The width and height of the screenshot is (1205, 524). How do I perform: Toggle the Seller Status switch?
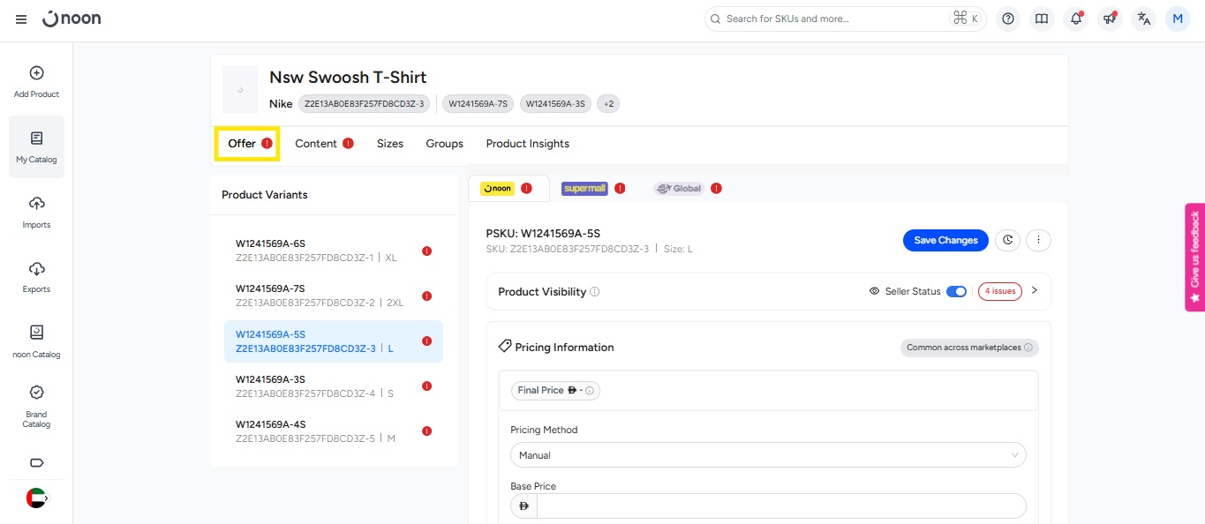956,291
